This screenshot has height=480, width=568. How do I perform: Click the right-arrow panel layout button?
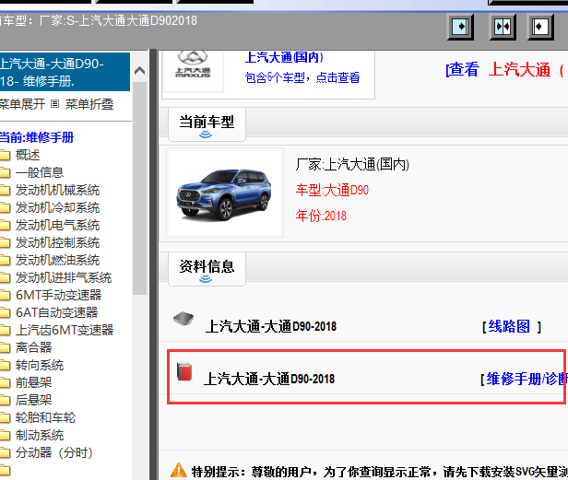pyautogui.click(x=460, y=27)
